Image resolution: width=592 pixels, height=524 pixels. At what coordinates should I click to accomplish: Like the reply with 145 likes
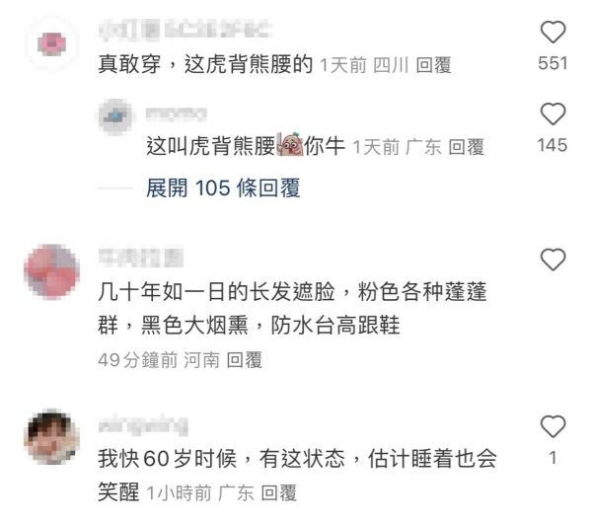pos(553,113)
